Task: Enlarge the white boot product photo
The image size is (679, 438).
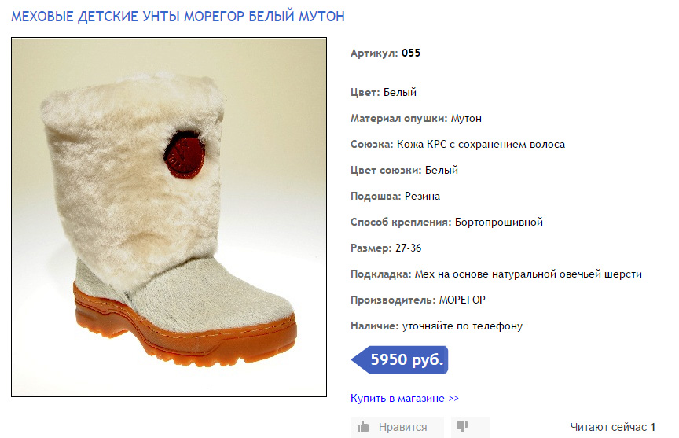Action: click(x=169, y=217)
